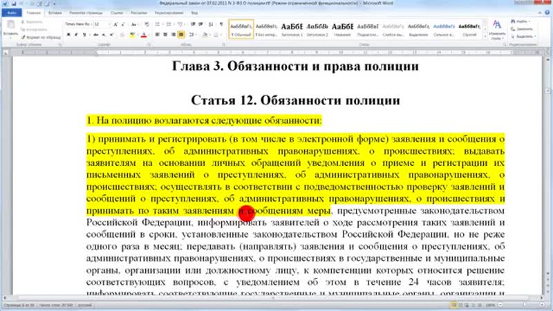Apply the Заголовок 1 style
The width and height of the screenshot is (553, 311).
292,29
